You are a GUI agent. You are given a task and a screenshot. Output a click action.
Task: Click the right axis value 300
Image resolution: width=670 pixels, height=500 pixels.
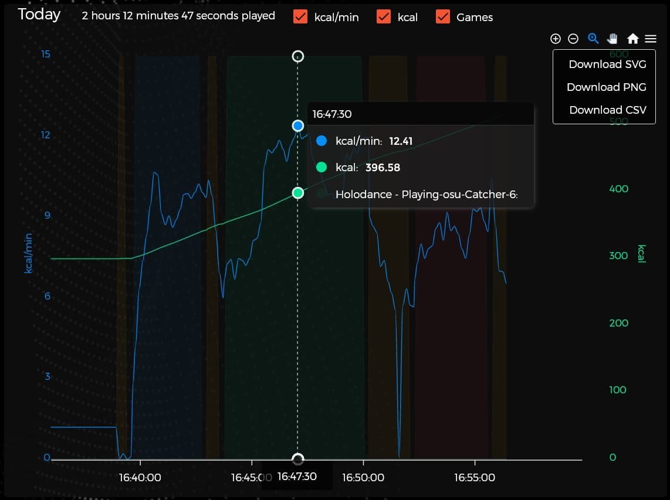(618, 256)
